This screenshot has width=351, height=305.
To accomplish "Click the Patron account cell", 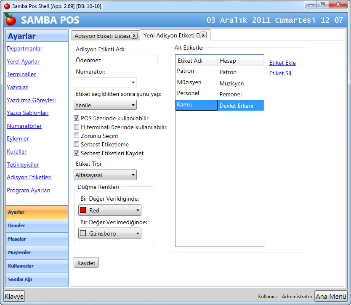I will click(241, 72).
